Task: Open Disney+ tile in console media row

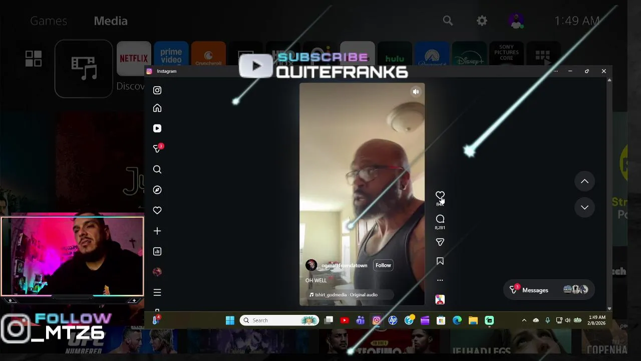Action: coord(469,54)
